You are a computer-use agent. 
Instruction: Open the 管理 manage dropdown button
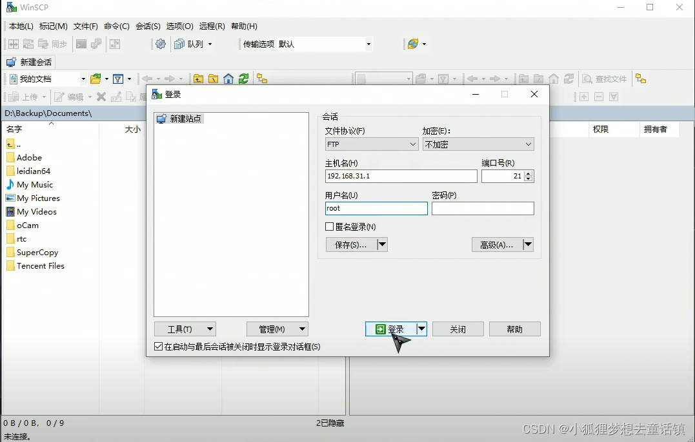pos(277,329)
